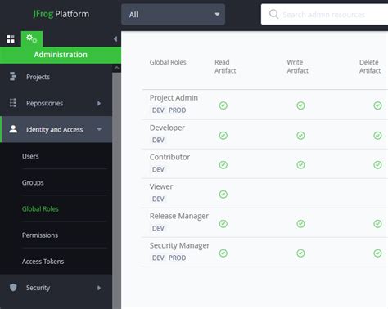The width and height of the screenshot is (388, 309).
Task: Click the Delete Artifact column header
Action: [370, 66]
